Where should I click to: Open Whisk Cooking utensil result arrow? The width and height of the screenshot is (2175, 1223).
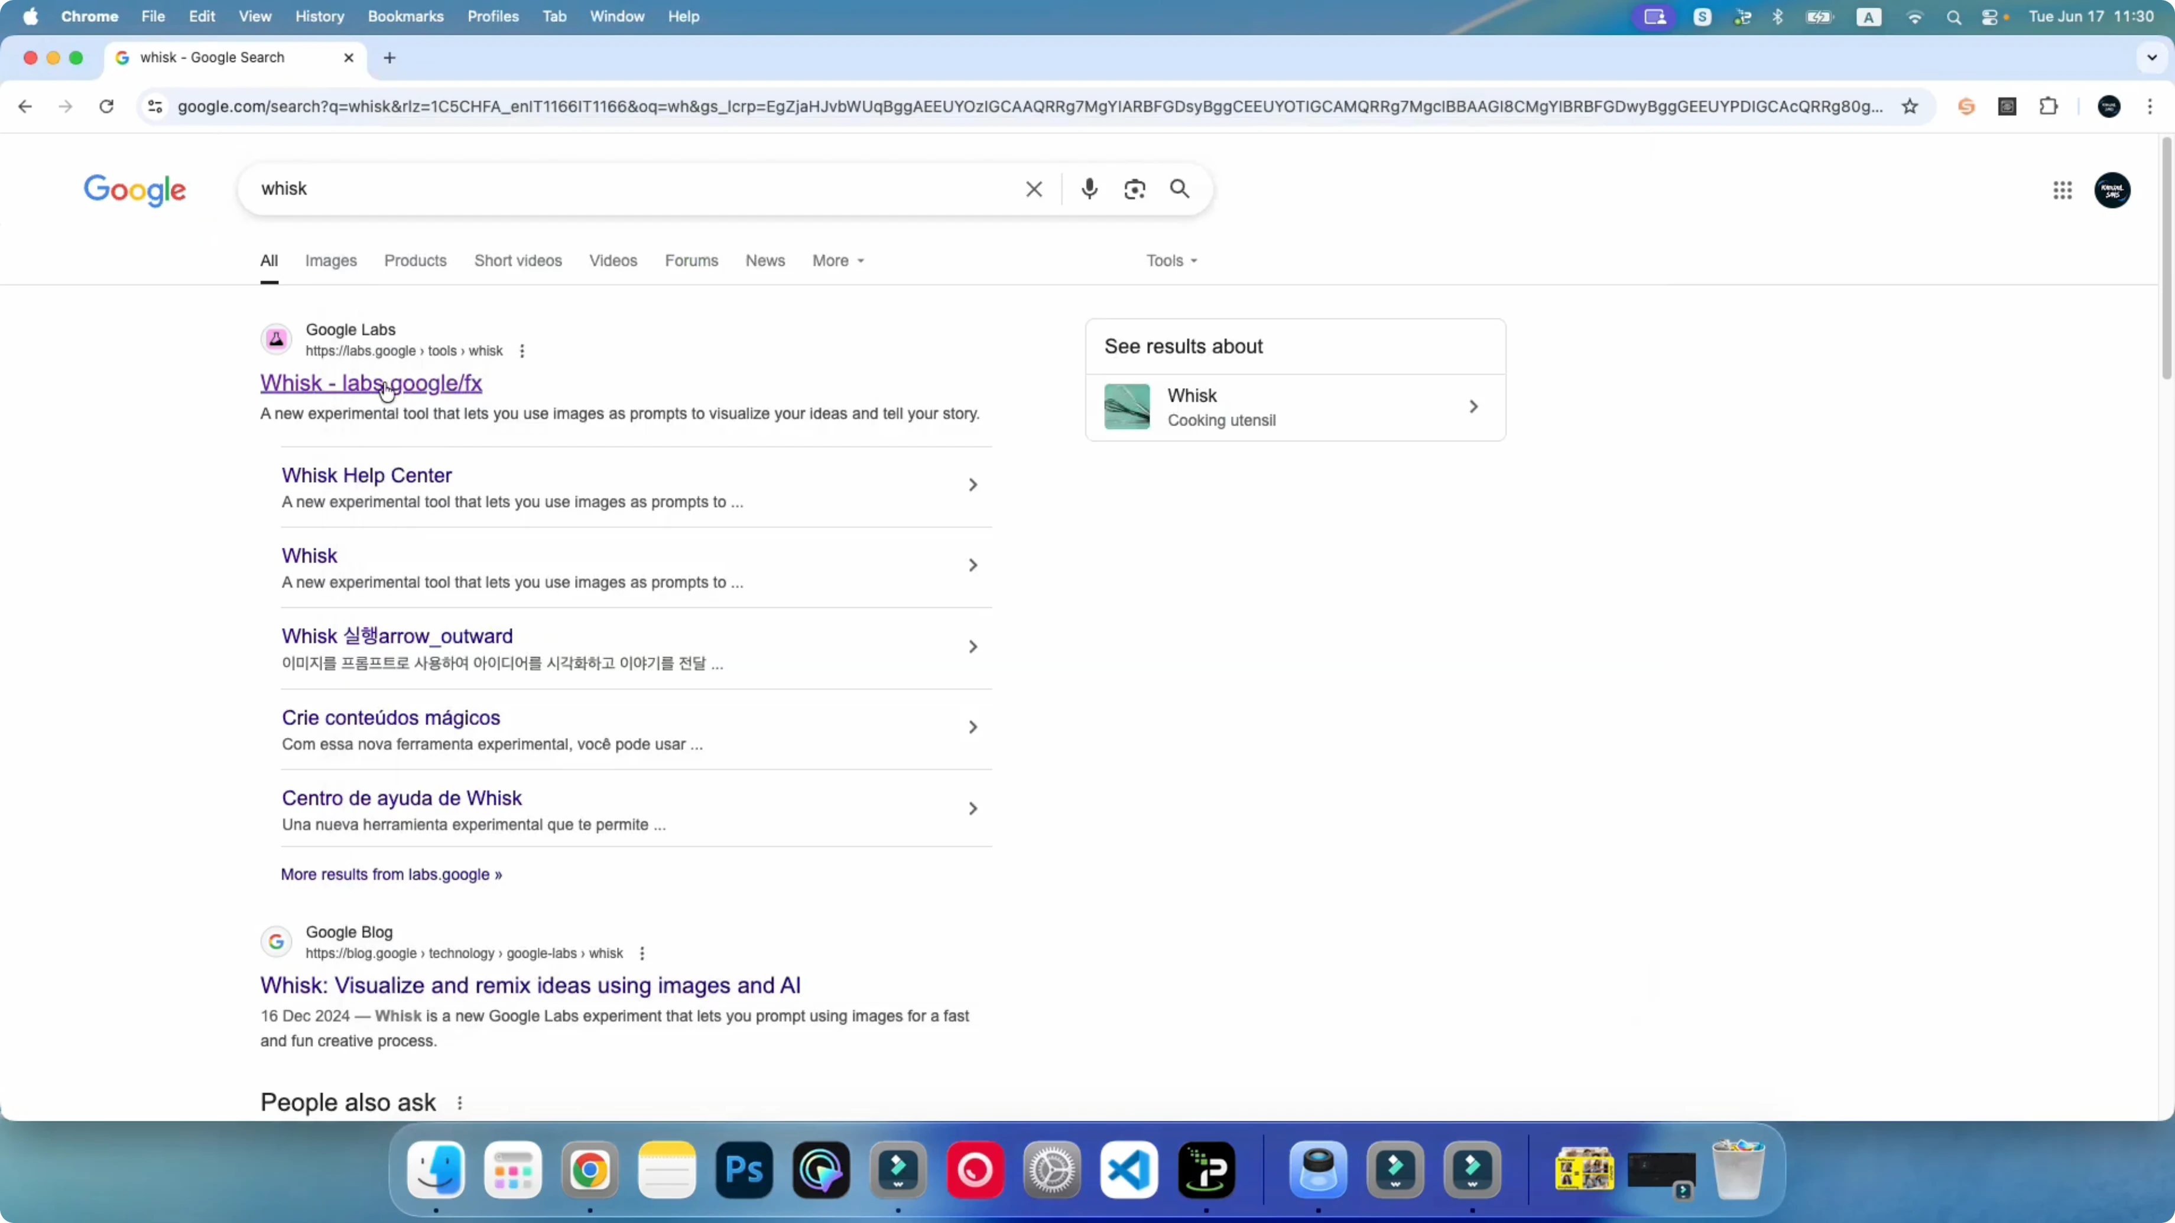click(1473, 407)
